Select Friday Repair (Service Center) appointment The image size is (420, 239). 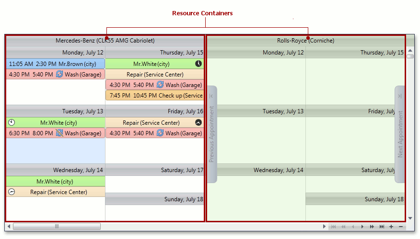(x=154, y=122)
